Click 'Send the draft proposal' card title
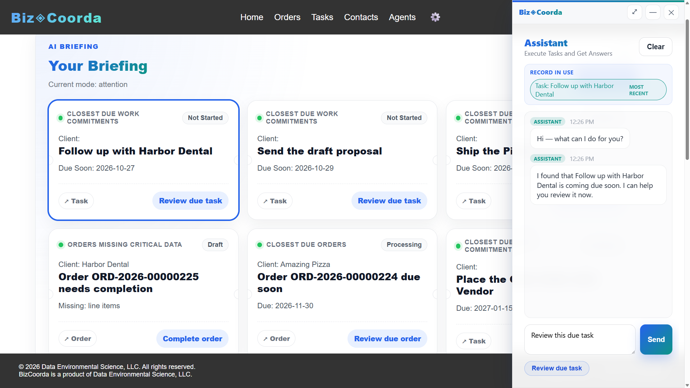Viewport: 690px width, 388px height. pyautogui.click(x=319, y=151)
